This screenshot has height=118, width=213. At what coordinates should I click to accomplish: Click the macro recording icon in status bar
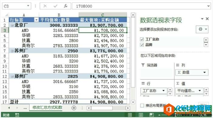click(x=17, y=115)
